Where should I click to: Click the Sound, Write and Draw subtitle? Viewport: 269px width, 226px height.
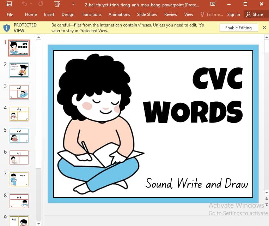[197, 183]
